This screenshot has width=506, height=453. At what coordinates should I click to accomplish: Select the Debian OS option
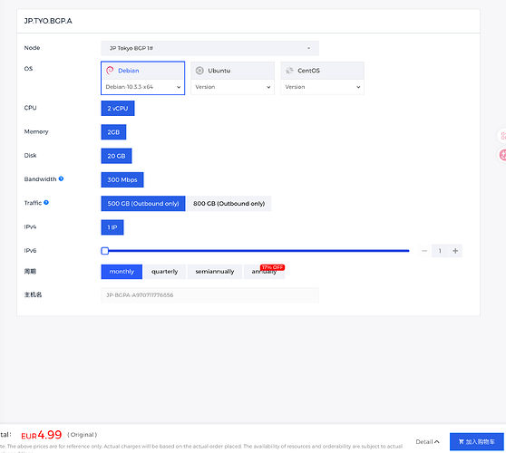[x=142, y=71]
